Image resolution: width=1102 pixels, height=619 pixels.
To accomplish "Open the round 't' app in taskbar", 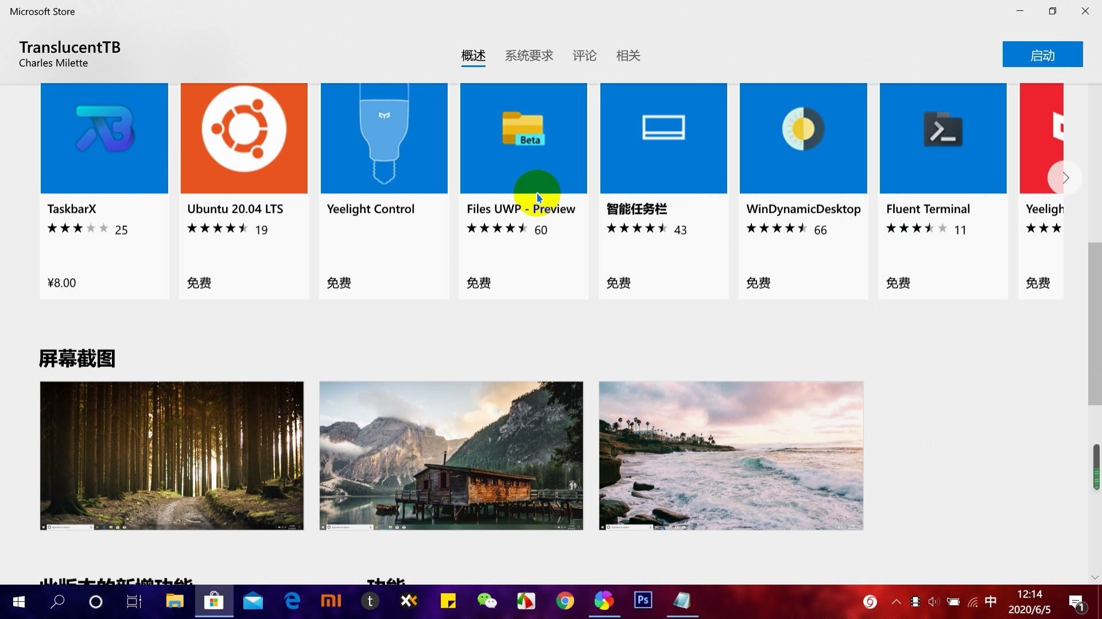I will pyautogui.click(x=370, y=601).
